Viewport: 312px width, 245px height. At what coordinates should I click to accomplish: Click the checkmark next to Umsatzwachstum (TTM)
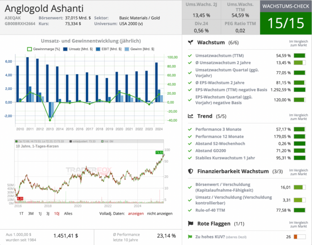click(x=190, y=56)
